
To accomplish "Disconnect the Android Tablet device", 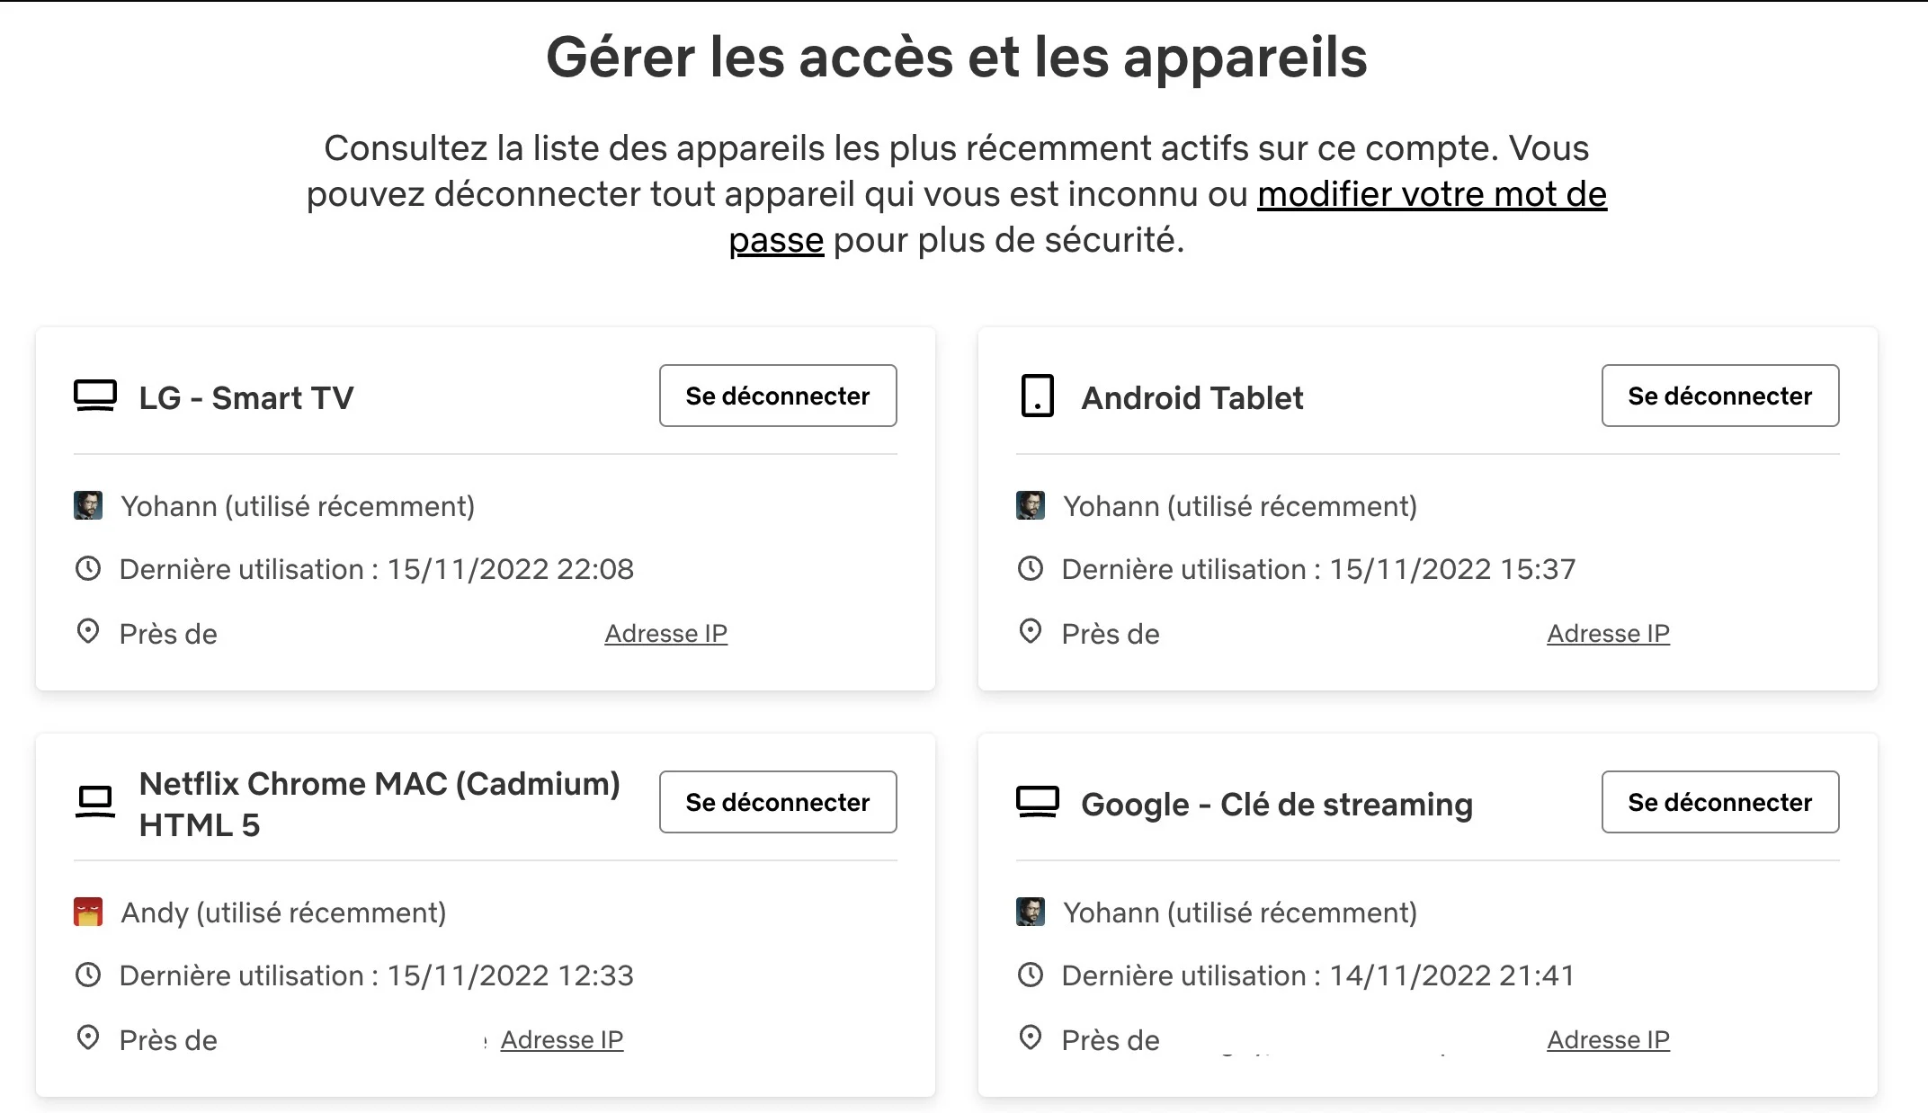I will coord(1719,396).
